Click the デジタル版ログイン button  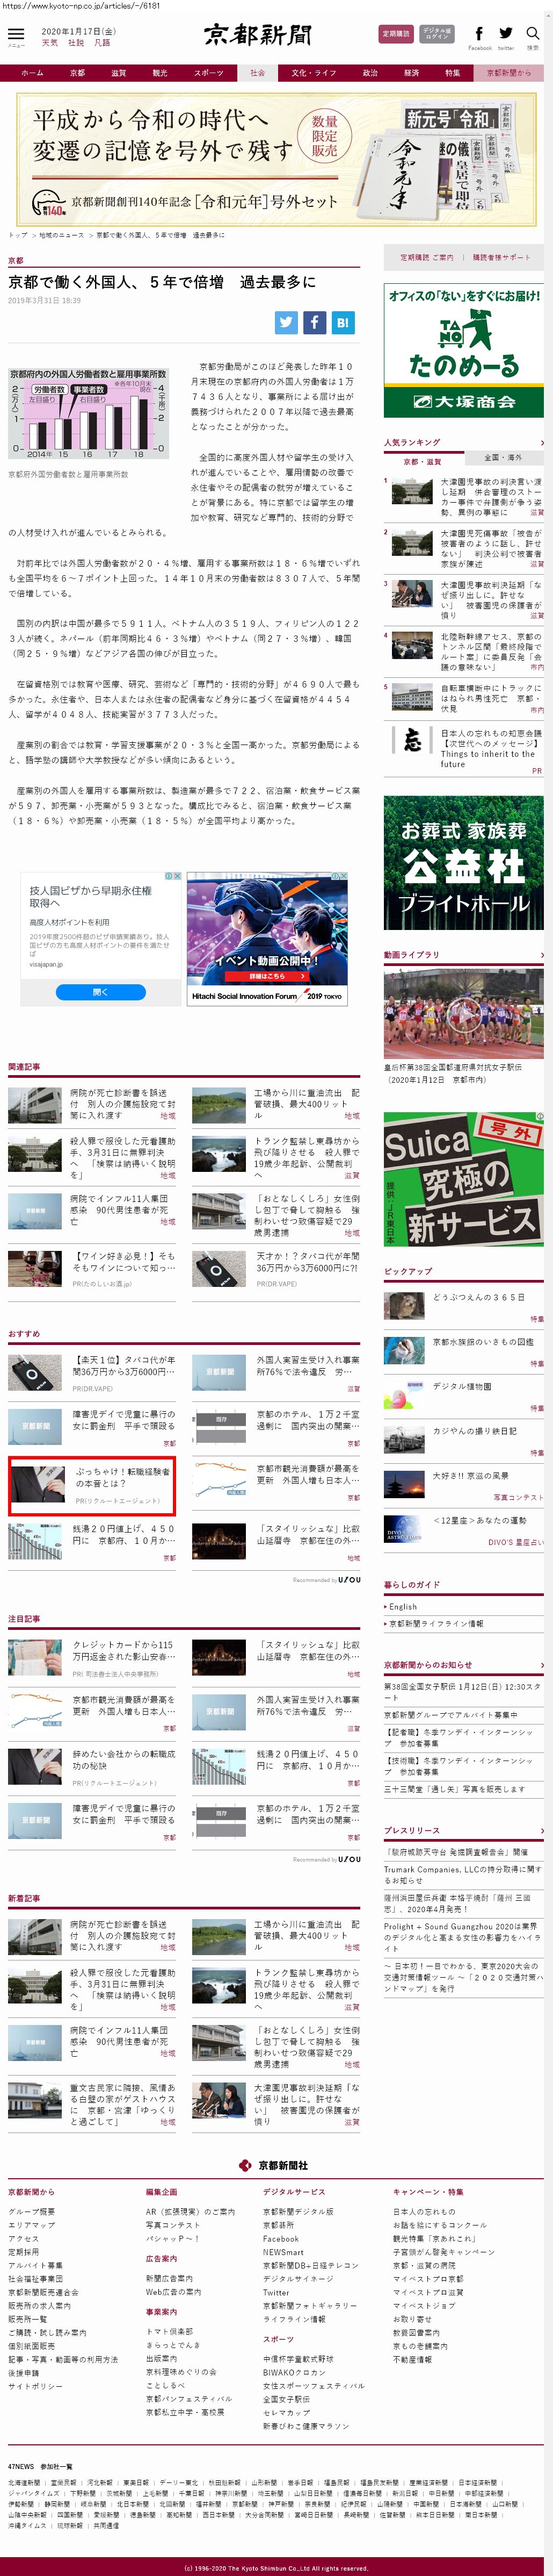coord(436,34)
